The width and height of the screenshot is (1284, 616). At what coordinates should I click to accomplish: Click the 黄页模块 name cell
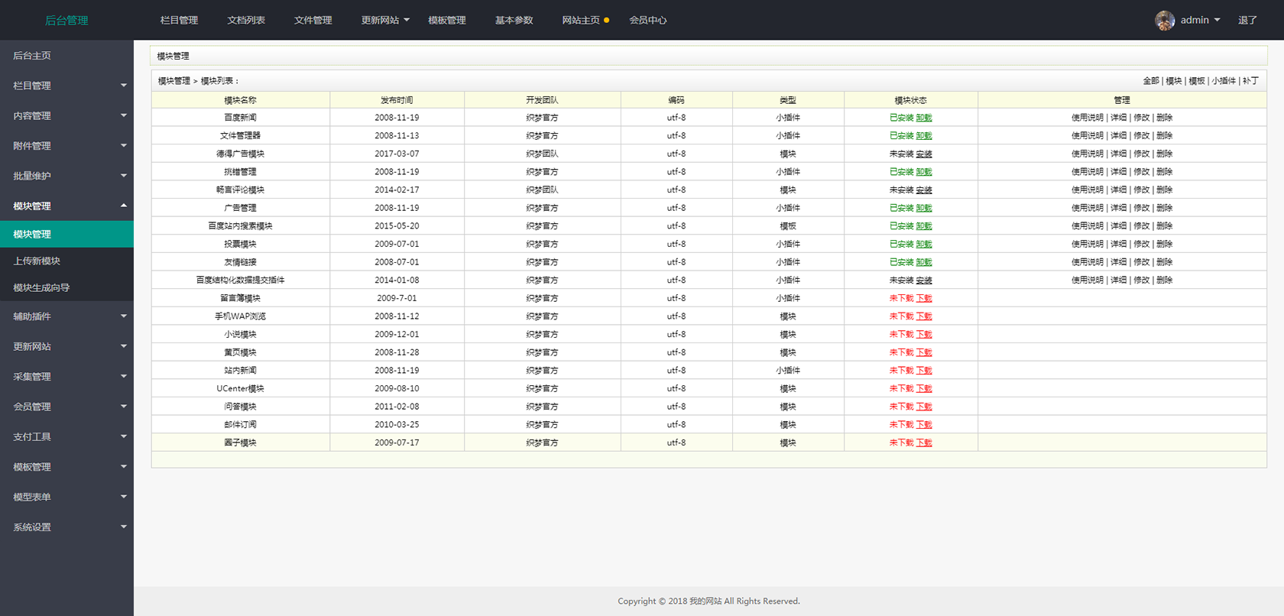(240, 352)
